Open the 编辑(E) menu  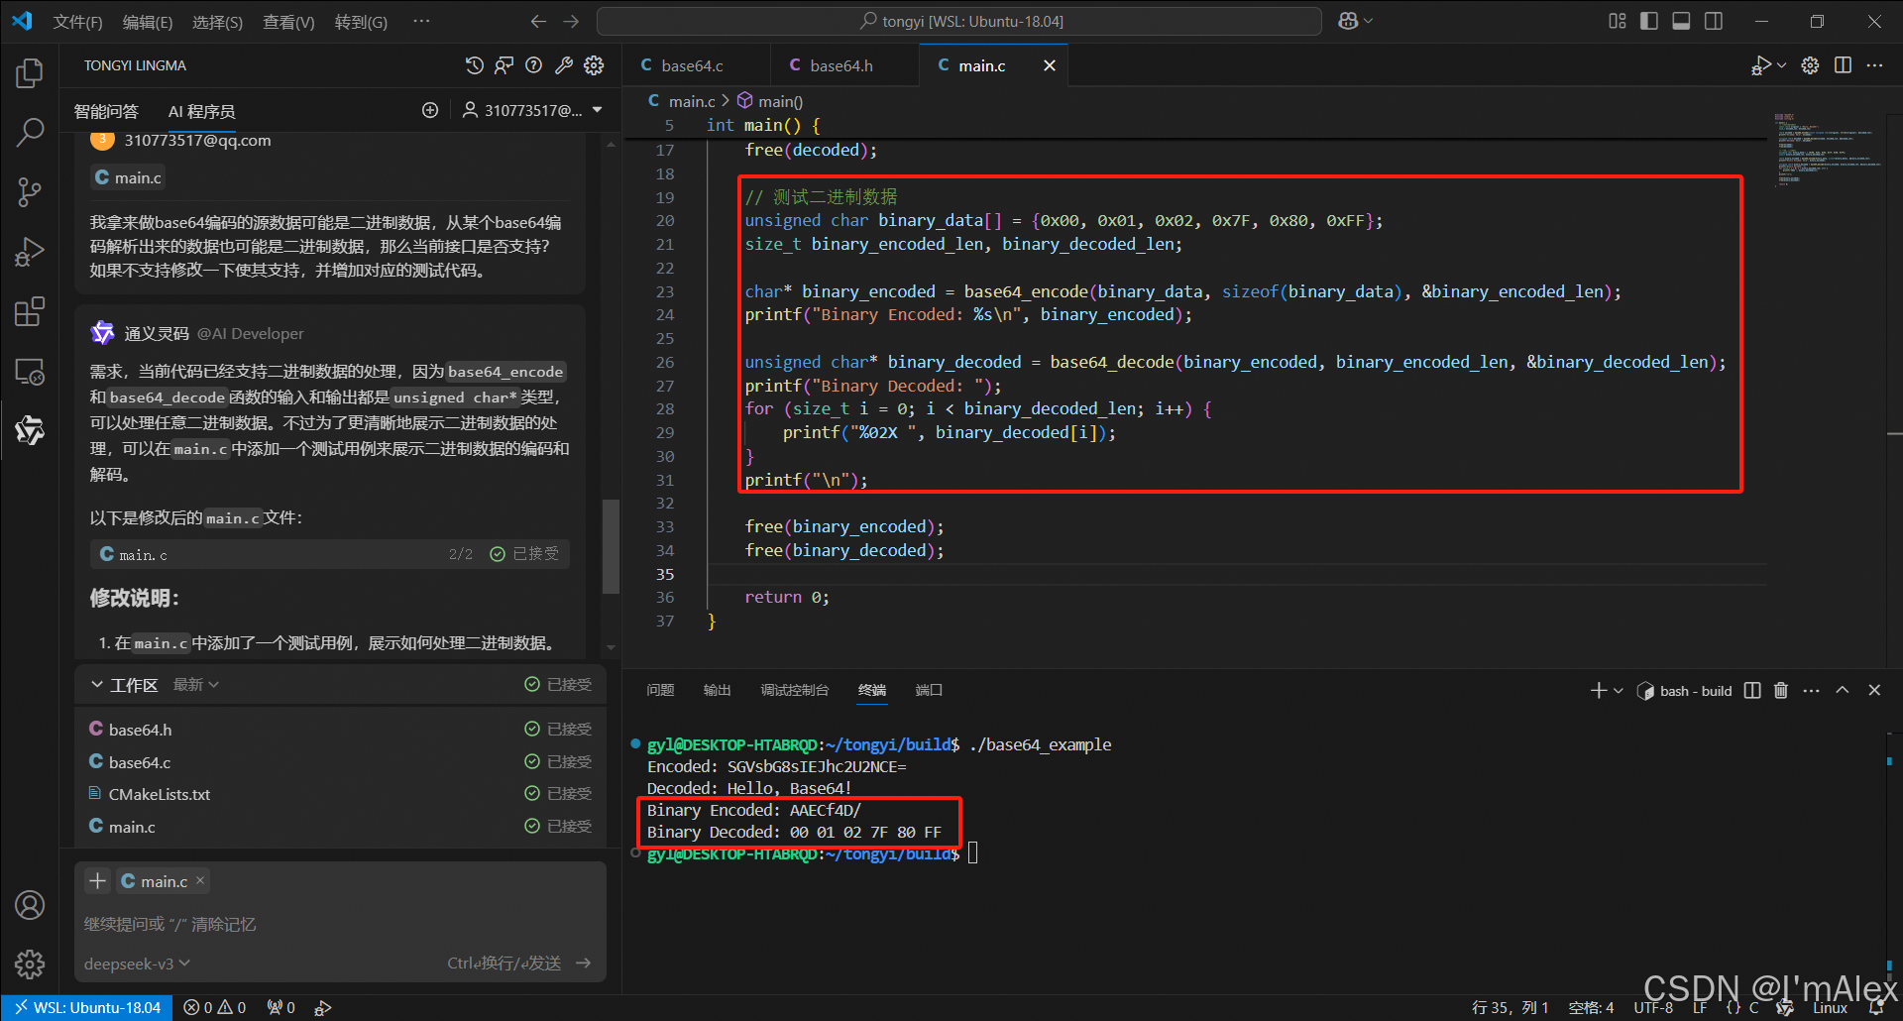148,22
